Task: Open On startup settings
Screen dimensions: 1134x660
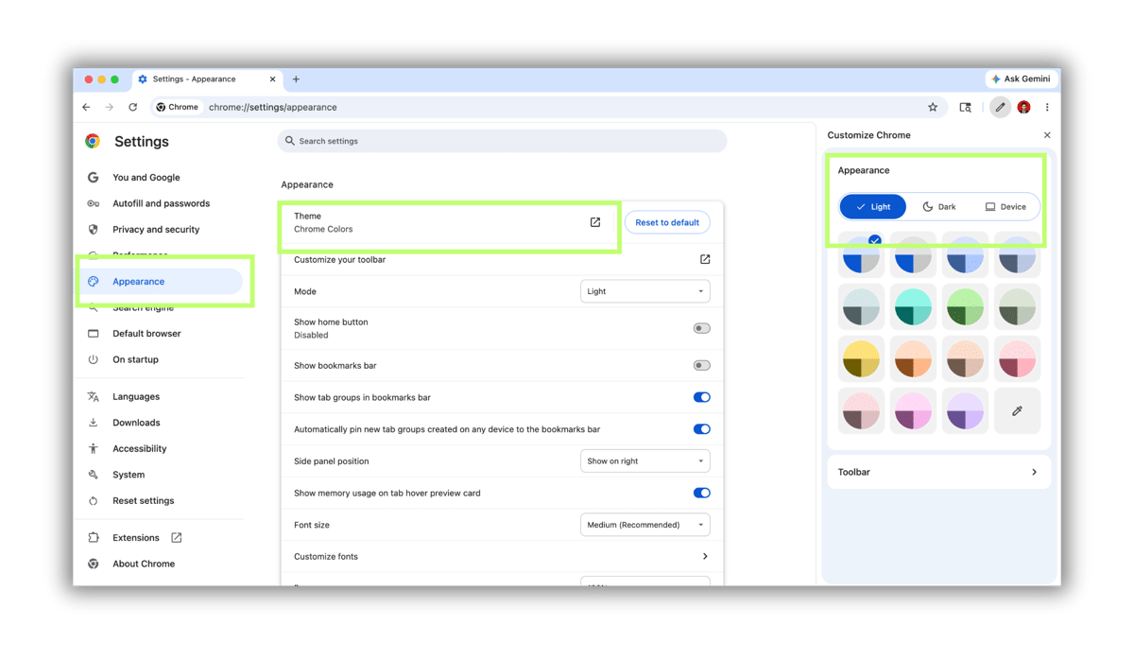Action: coord(135,359)
